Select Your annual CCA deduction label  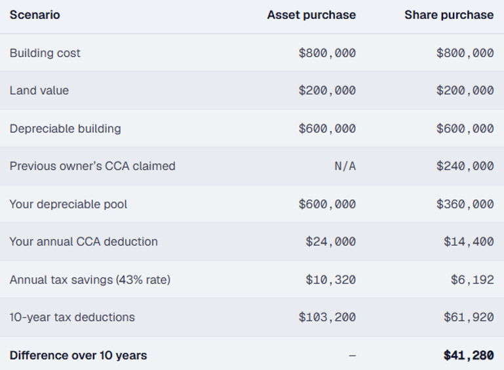coord(84,242)
